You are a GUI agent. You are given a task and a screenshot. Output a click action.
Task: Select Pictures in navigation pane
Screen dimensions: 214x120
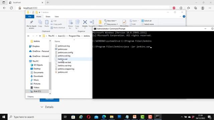tap(37, 84)
